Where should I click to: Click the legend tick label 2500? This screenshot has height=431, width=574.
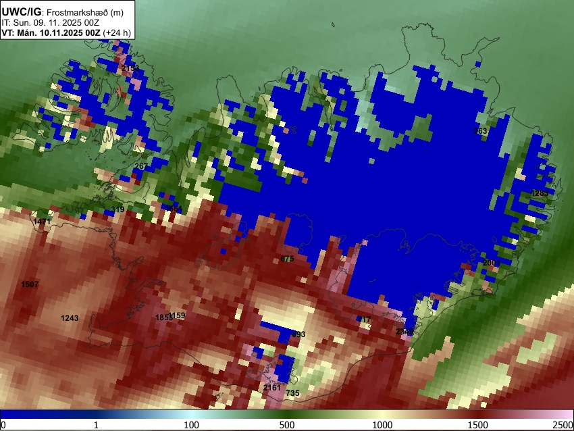tap(564, 425)
